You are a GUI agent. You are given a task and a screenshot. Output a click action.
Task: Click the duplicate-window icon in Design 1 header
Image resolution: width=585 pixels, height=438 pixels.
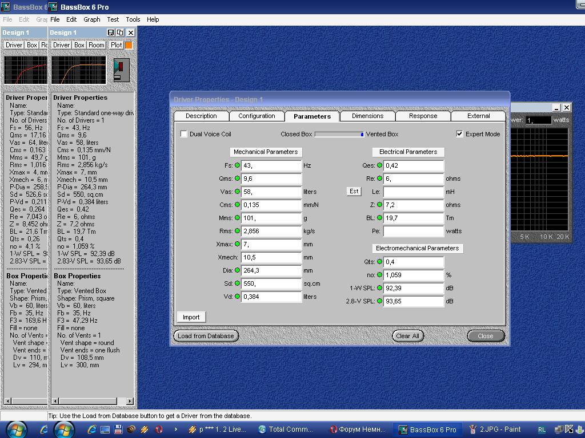pyautogui.click(x=120, y=33)
